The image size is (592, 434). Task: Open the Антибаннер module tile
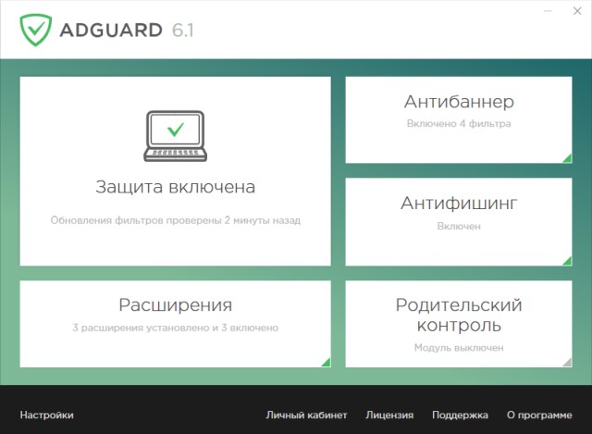(x=459, y=102)
